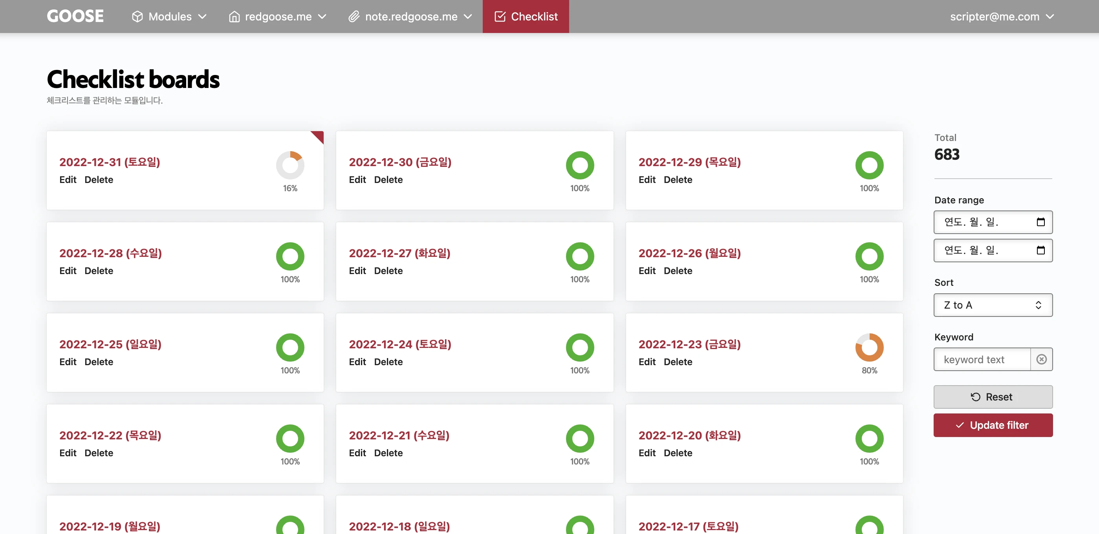The image size is (1099, 534).
Task: Open the 2022-12-29 (목요일) checklist
Action: tap(689, 162)
